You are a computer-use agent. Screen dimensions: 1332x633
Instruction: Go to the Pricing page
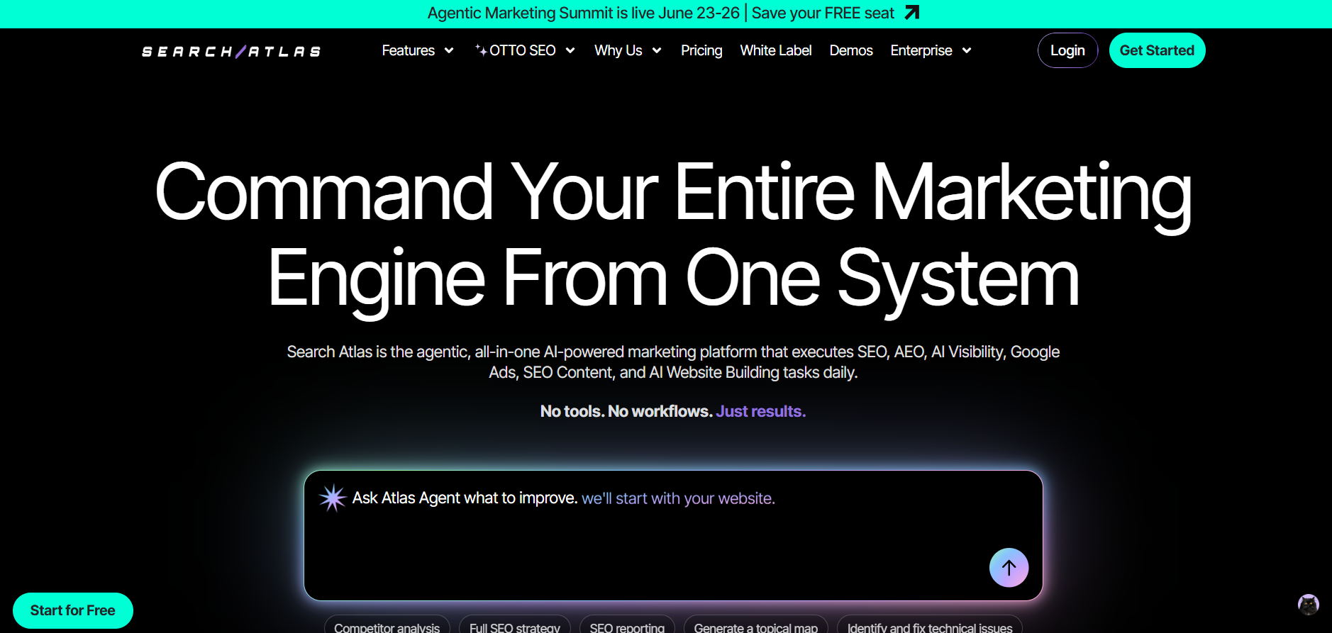tap(701, 50)
